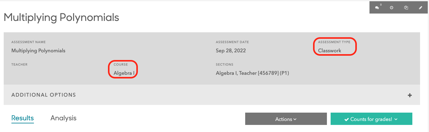Open the Actions dropdown
The height and width of the screenshot is (132, 429).
(x=286, y=119)
